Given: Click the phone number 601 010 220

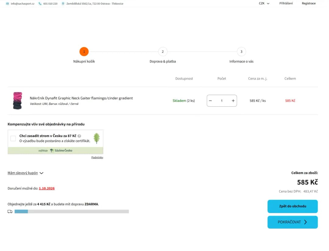Looking at the screenshot, I should [50, 4].
